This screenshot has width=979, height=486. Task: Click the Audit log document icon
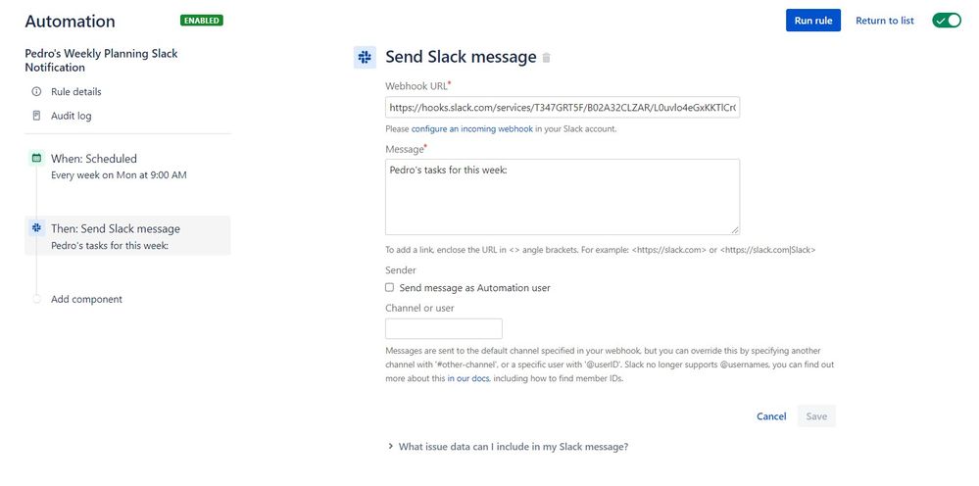(x=36, y=116)
